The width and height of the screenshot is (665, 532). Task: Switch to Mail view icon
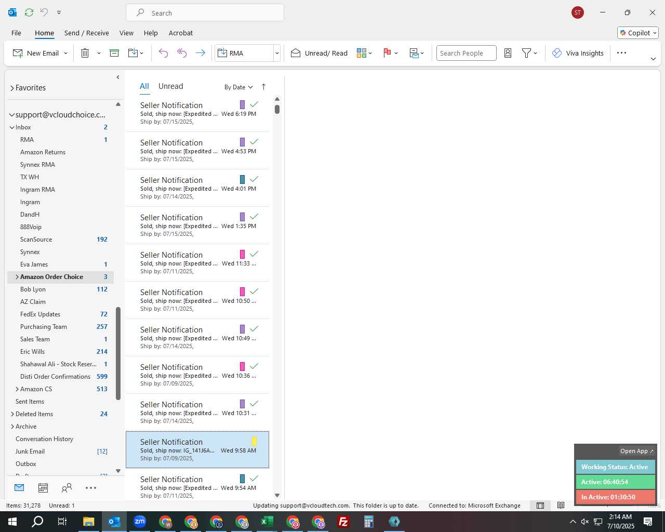click(19, 488)
